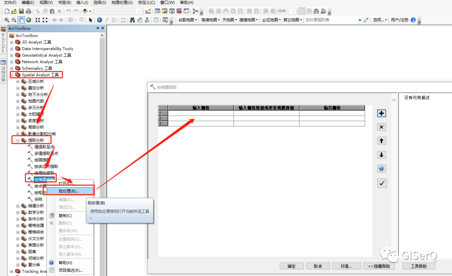Click the 工具帮助 button
Viewport: 452px width, 276px height.
(x=419, y=266)
